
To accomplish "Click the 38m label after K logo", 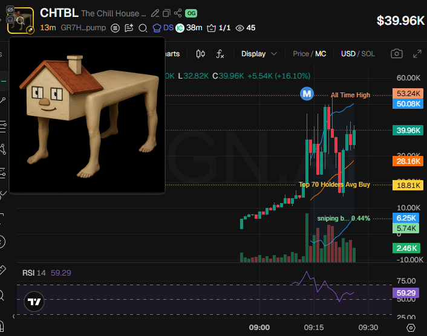I will [x=194, y=28].
